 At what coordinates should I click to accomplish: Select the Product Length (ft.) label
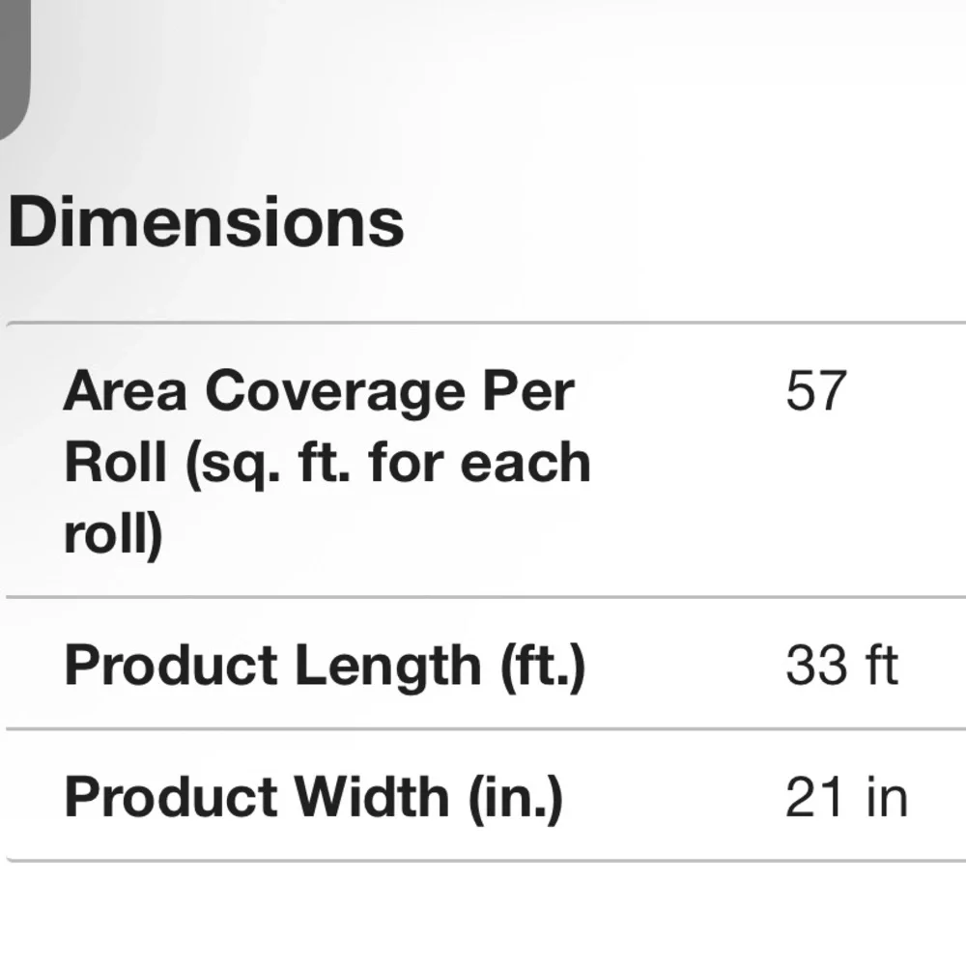click(325, 666)
